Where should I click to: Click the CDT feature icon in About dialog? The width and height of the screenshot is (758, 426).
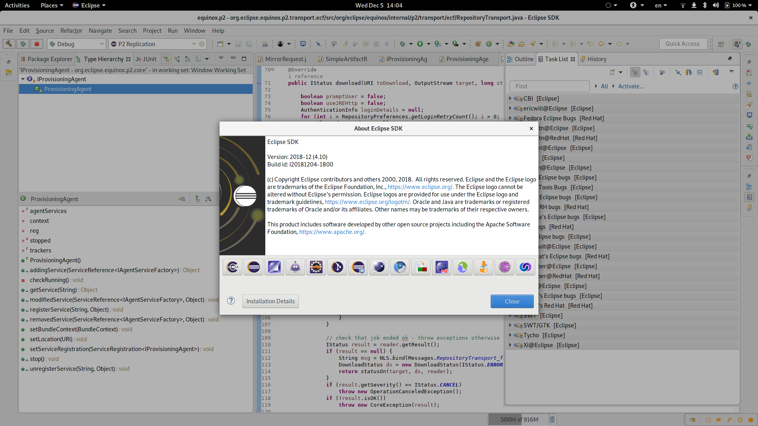tap(233, 267)
